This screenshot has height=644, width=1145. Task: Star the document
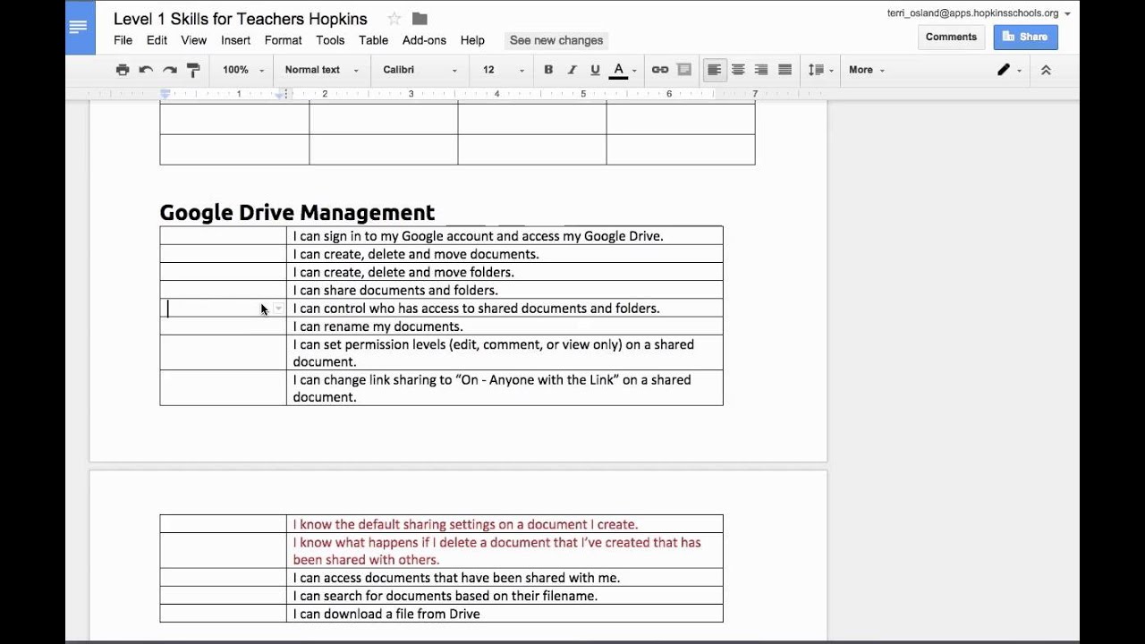pos(394,19)
